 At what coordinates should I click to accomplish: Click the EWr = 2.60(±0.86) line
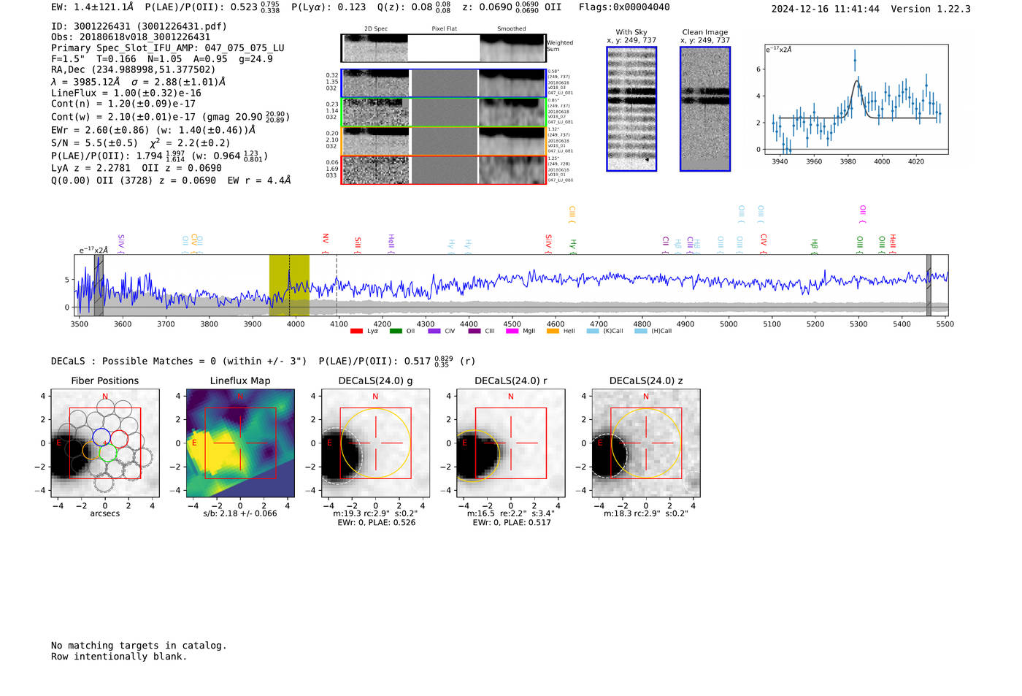coord(153,130)
